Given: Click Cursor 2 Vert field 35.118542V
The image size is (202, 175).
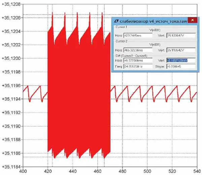Looking at the screenshot, I should pyautogui.click(x=179, y=50).
